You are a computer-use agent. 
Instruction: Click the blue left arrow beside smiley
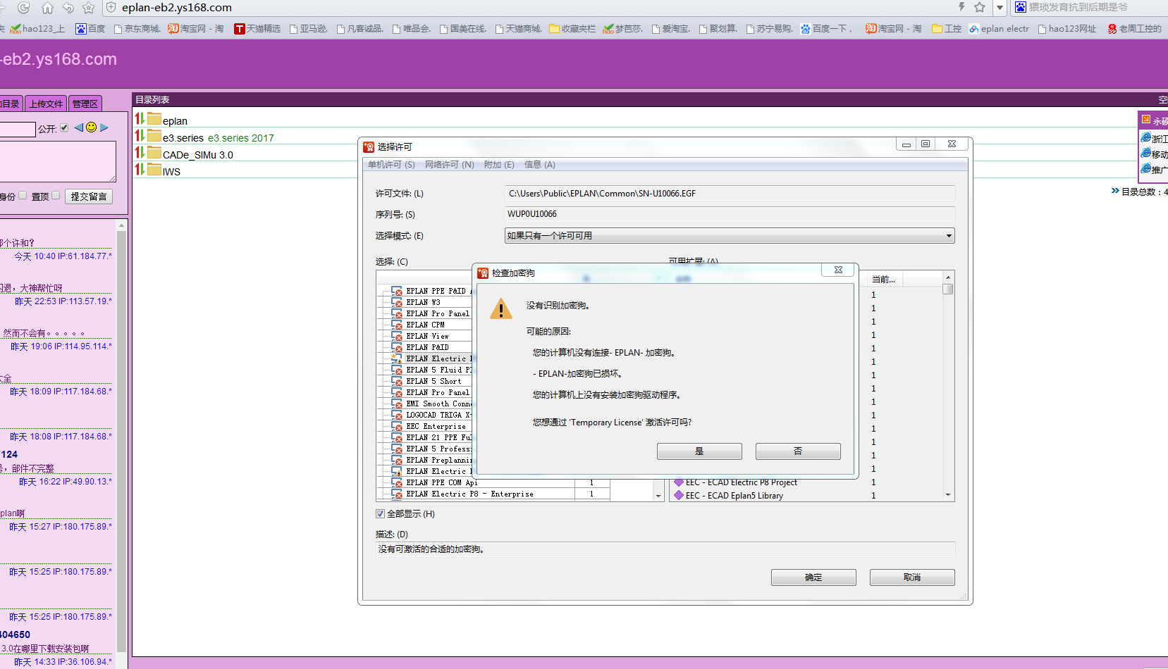(x=79, y=127)
